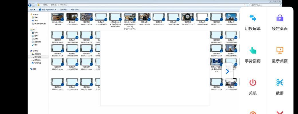This screenshot has height=114, width=298.
Task: Select 视频合并 190814150622 video
Action: point(58,37)
